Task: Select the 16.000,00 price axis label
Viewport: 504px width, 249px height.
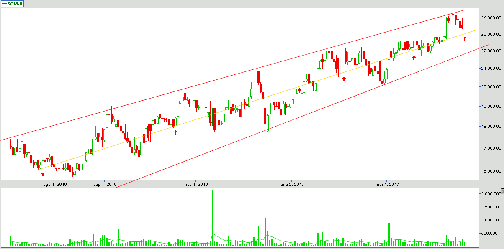Action: (x=491, y=171)
